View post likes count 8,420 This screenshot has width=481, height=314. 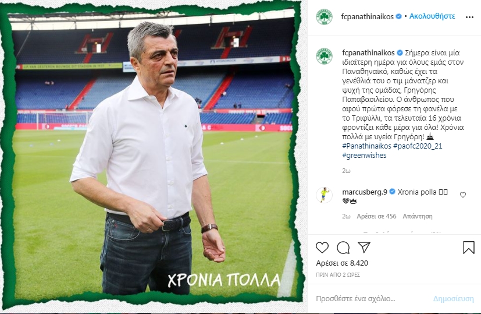(342, 263)
